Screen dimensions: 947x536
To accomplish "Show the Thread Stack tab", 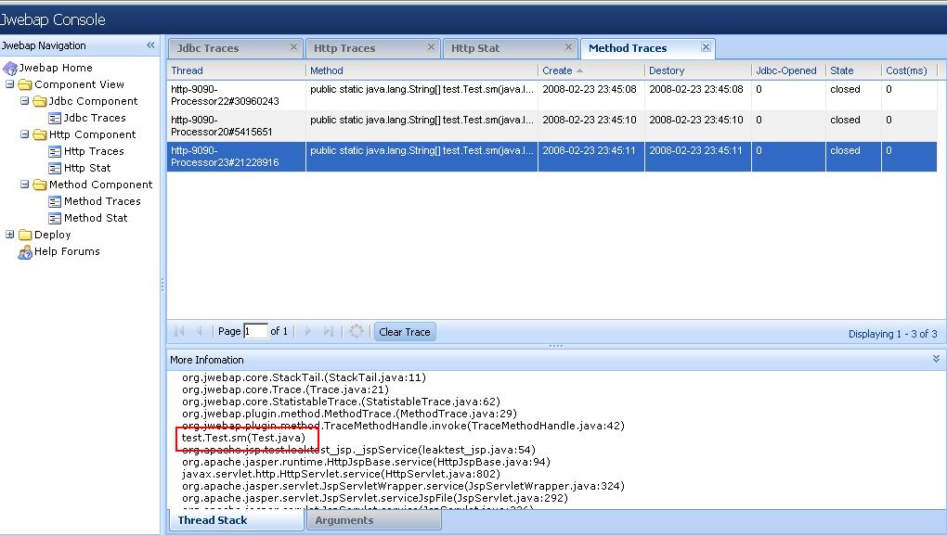I will pos(236,519).
